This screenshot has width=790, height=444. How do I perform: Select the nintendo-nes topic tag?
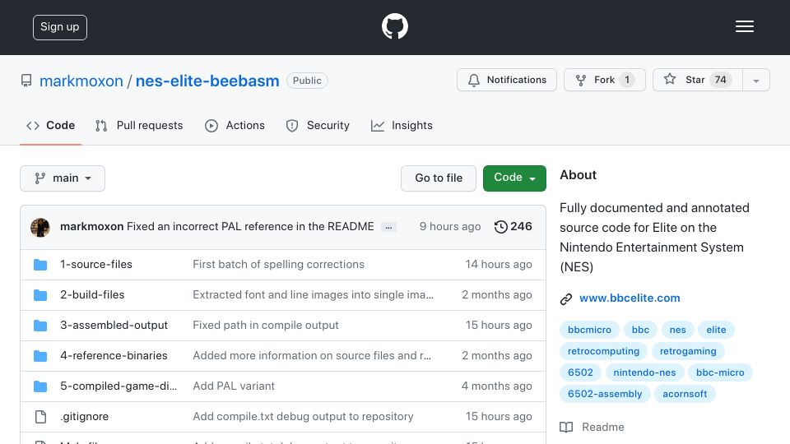[x=644, y=372]
